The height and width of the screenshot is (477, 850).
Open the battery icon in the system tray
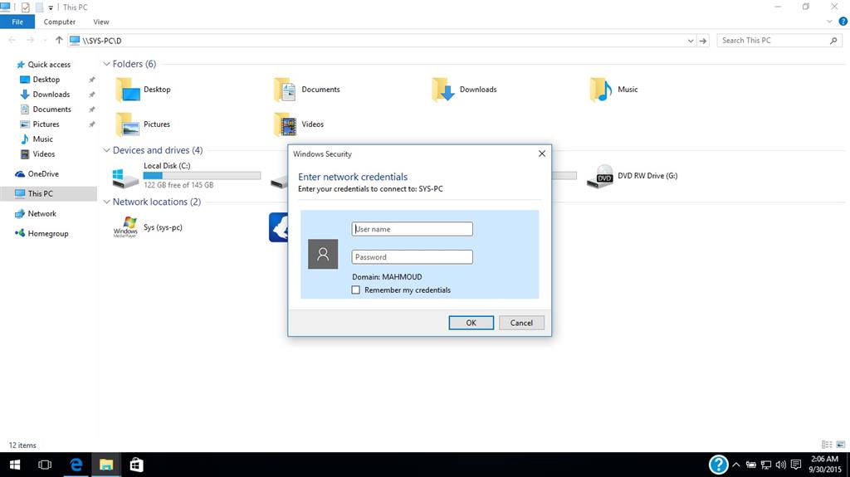pyautogui.click(x=750, y=465)
